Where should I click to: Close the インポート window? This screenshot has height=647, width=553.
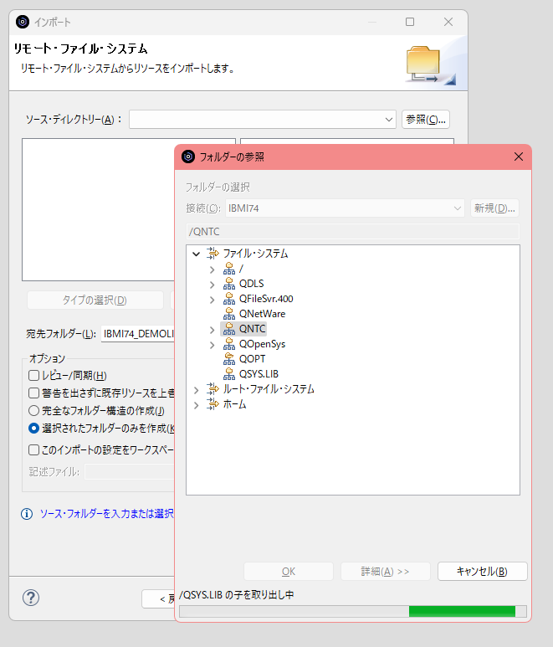point(448,22)
